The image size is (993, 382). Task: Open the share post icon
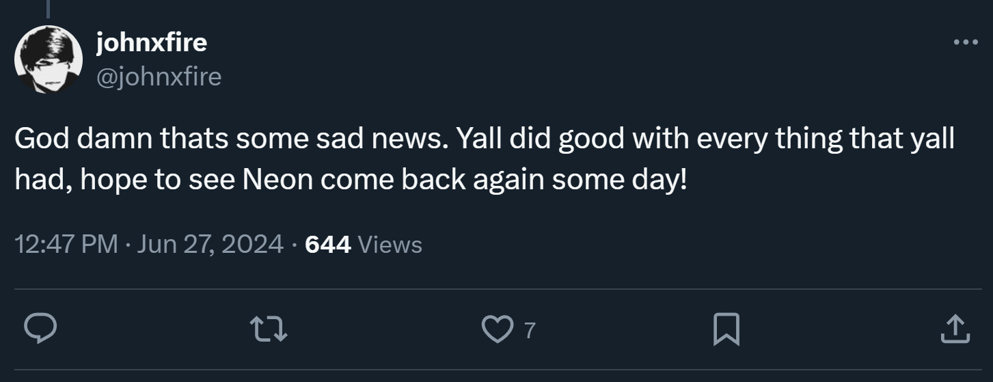954,330
